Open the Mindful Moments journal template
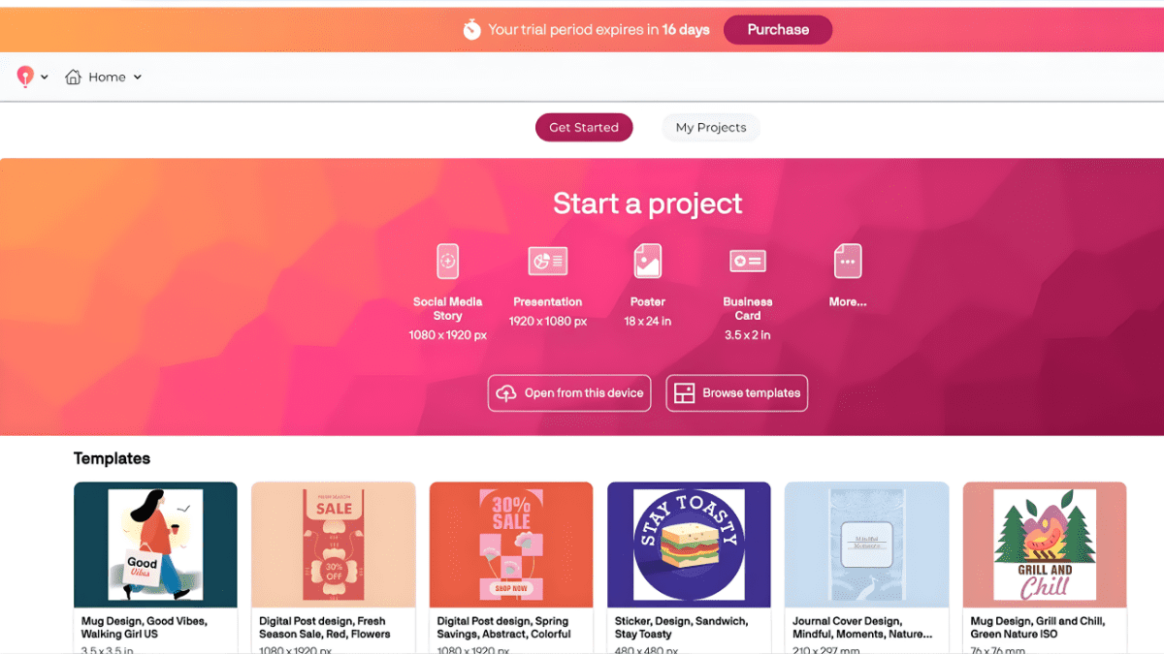The width and height of the screenshot is (1164, 654). (x=867, y=545)
